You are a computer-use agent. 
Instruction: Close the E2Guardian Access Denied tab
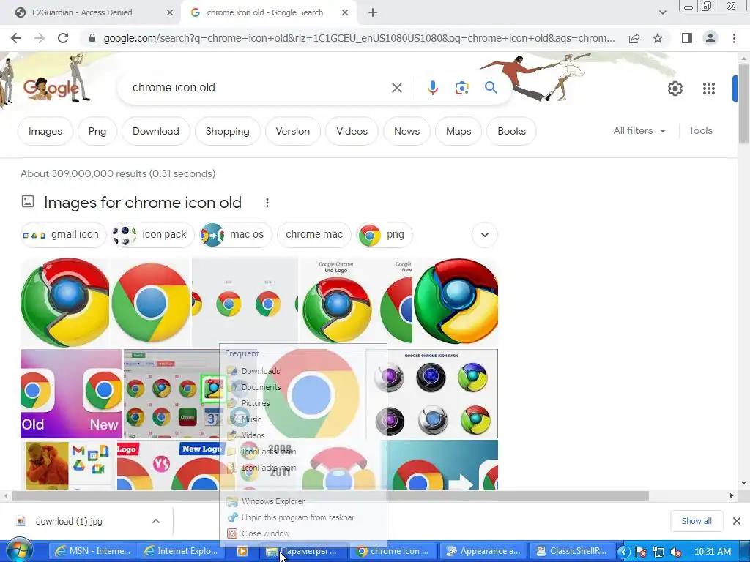[169, 13]
